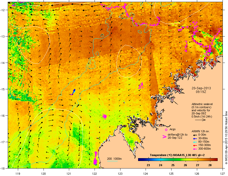Click the '20-Sep-2013' date label
The width and height of the screenshot is (228, 176).
201,88
